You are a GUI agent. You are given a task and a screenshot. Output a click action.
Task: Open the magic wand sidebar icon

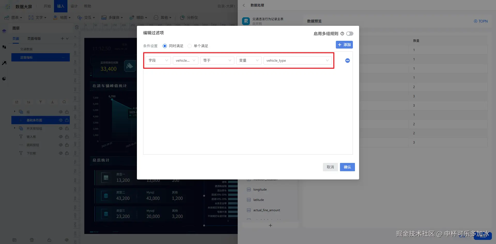point(4,63)
